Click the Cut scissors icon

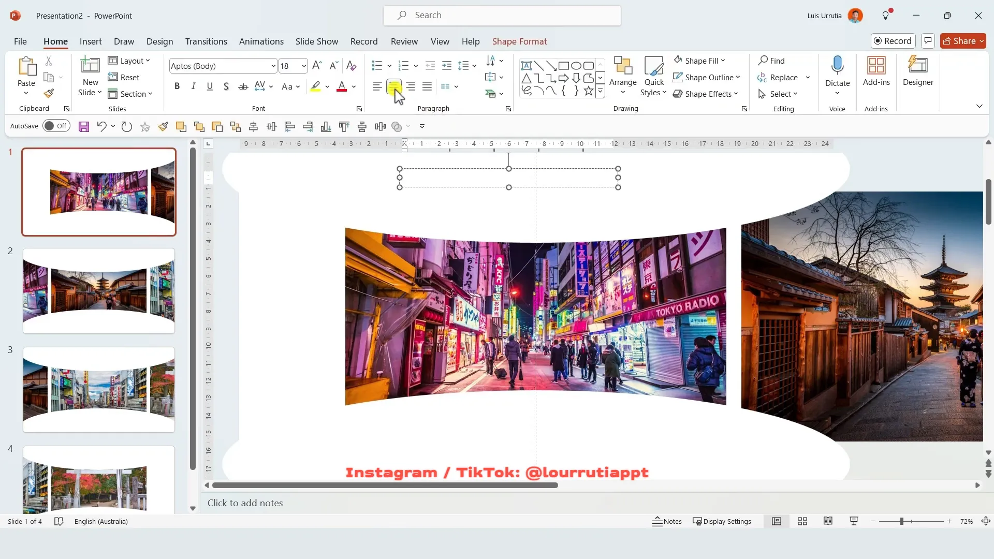(x=49, y=61)
